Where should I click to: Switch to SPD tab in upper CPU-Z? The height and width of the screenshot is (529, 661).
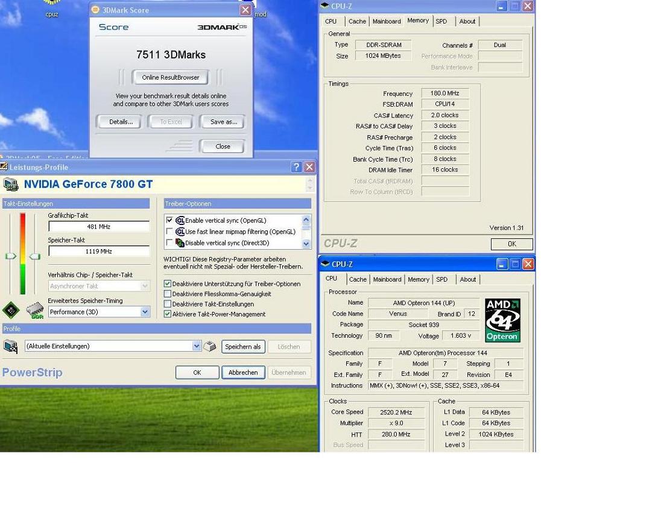click(x=441, y=22)
